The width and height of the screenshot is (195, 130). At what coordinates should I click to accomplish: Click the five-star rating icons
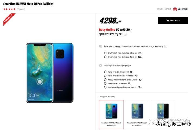click(9, 9)
